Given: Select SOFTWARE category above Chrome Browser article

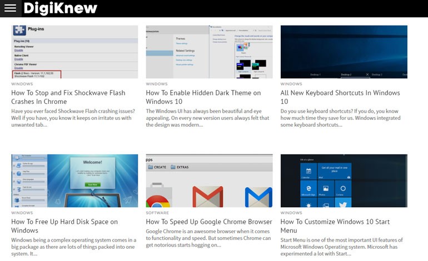Looking at the screenshot, I should [157, 213].
